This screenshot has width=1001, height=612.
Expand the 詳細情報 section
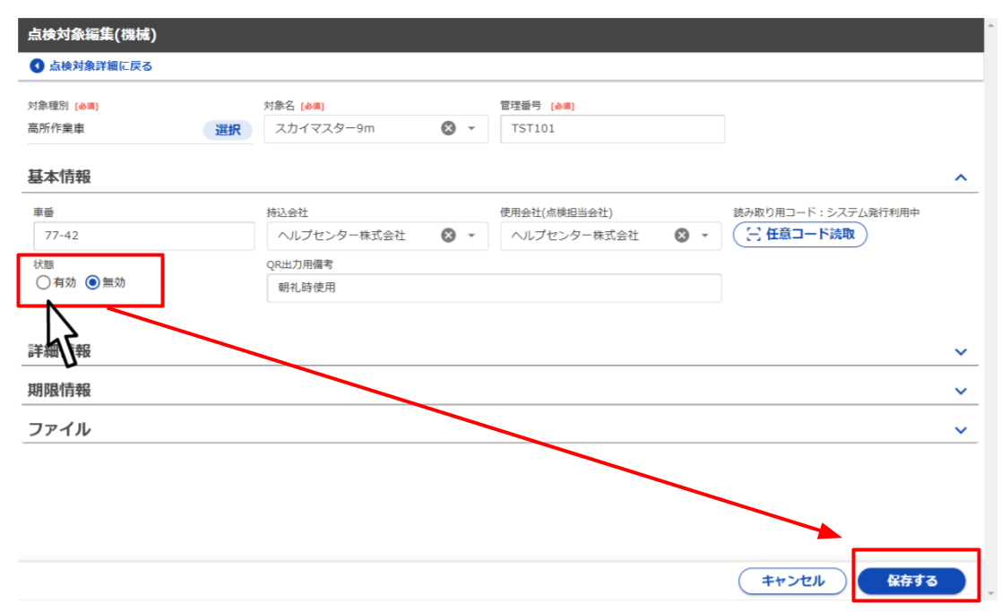click(x=961, y=351)
